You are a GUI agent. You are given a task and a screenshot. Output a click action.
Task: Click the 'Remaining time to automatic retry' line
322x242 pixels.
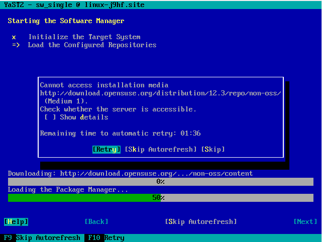[121, 134]
